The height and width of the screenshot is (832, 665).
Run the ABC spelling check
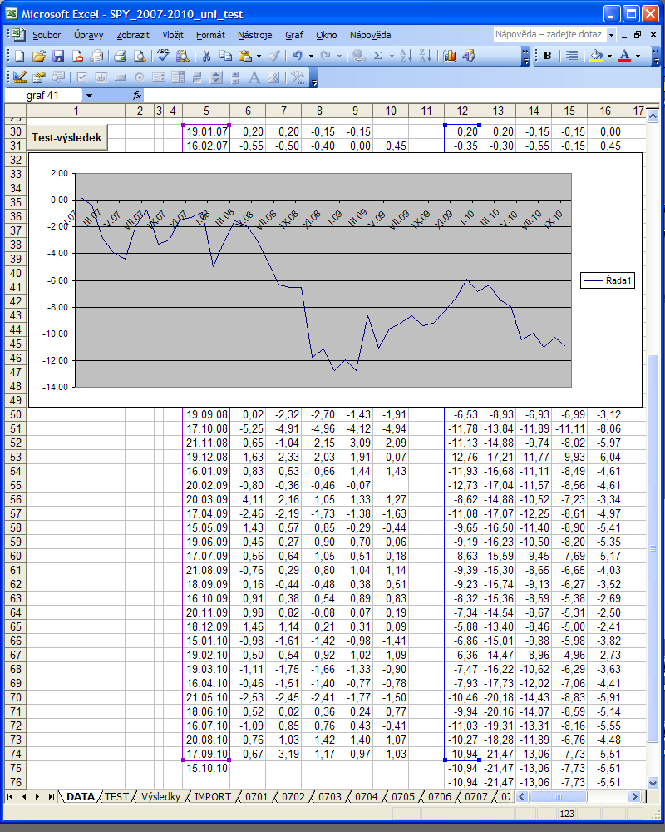[163, 56]
